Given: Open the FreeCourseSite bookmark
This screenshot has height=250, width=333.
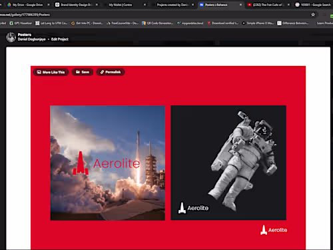Looking at the screenshot, I should tap(123, 23).
